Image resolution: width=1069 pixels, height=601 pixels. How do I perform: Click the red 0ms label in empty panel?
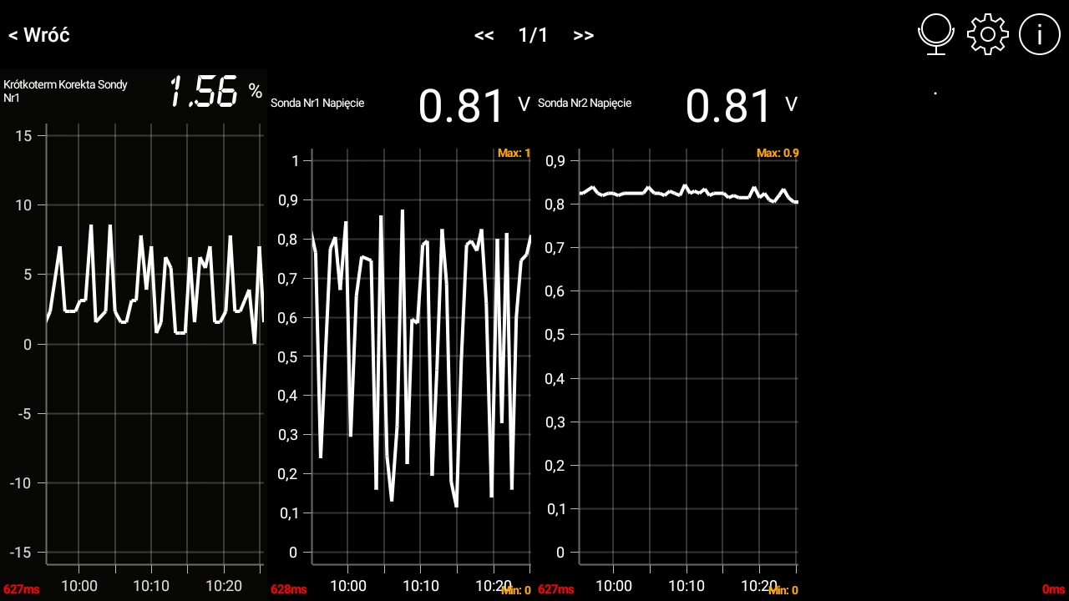point(1053,590)
